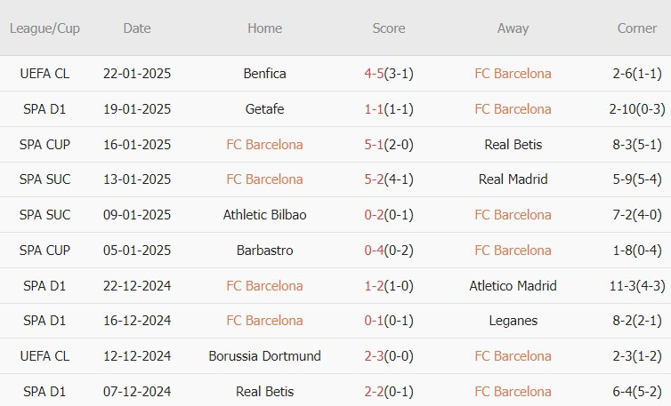Image resolution: width=671 pixels, height=406 pixels.
Task: Click Athletic Bilbao home team
Action: pos(264,214)
